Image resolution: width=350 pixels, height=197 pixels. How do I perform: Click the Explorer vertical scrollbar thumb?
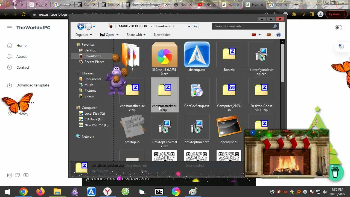(283, 63)
